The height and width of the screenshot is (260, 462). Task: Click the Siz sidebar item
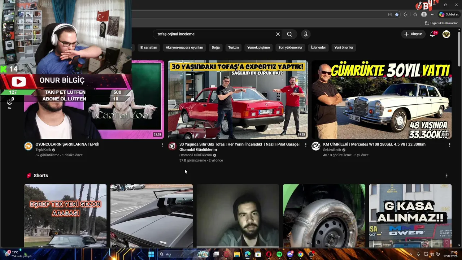coord(10,104)
